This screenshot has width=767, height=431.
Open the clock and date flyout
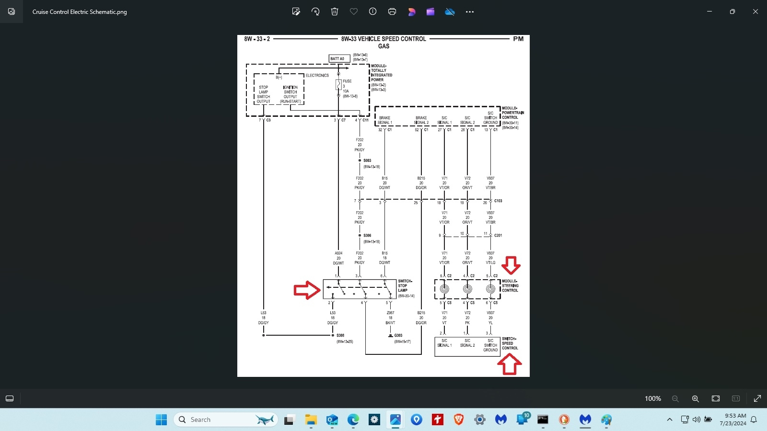tap(732, 420)
